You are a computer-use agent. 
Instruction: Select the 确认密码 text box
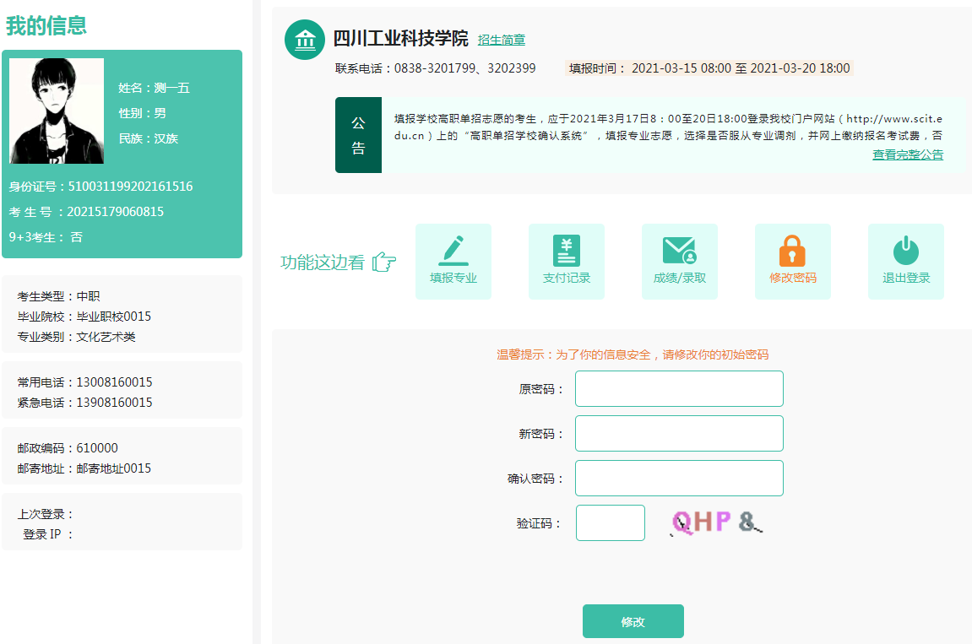679,479
